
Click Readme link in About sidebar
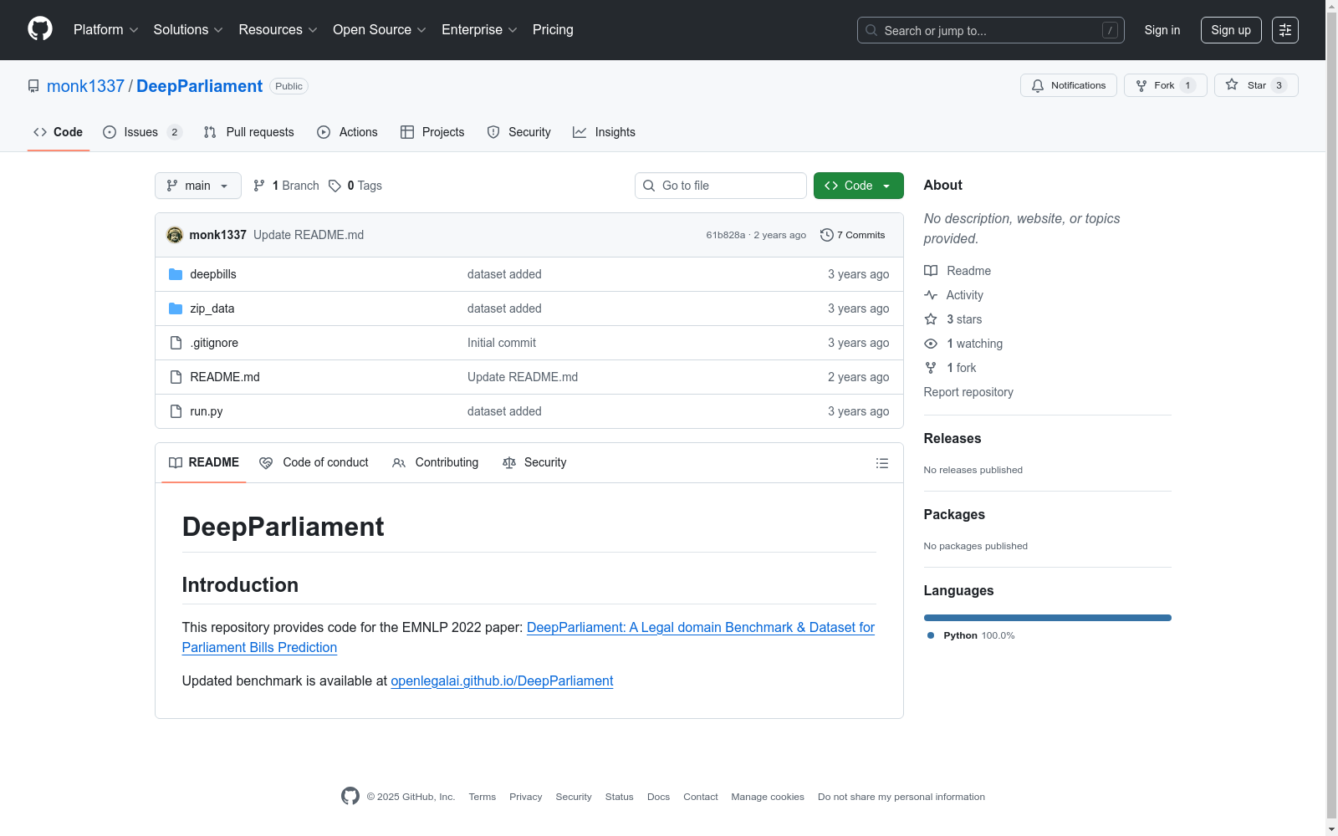[x=958, y=271]
